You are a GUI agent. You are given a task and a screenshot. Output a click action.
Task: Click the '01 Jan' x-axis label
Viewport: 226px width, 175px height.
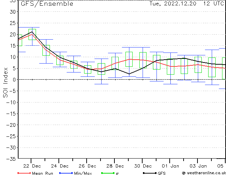point(170,166)
